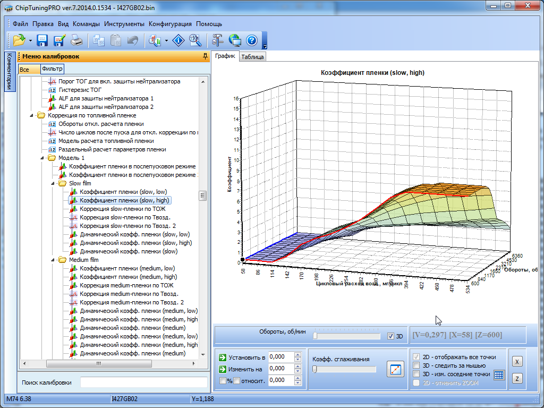Collapse the 'Slow film' folder

(x=52, y=183)
